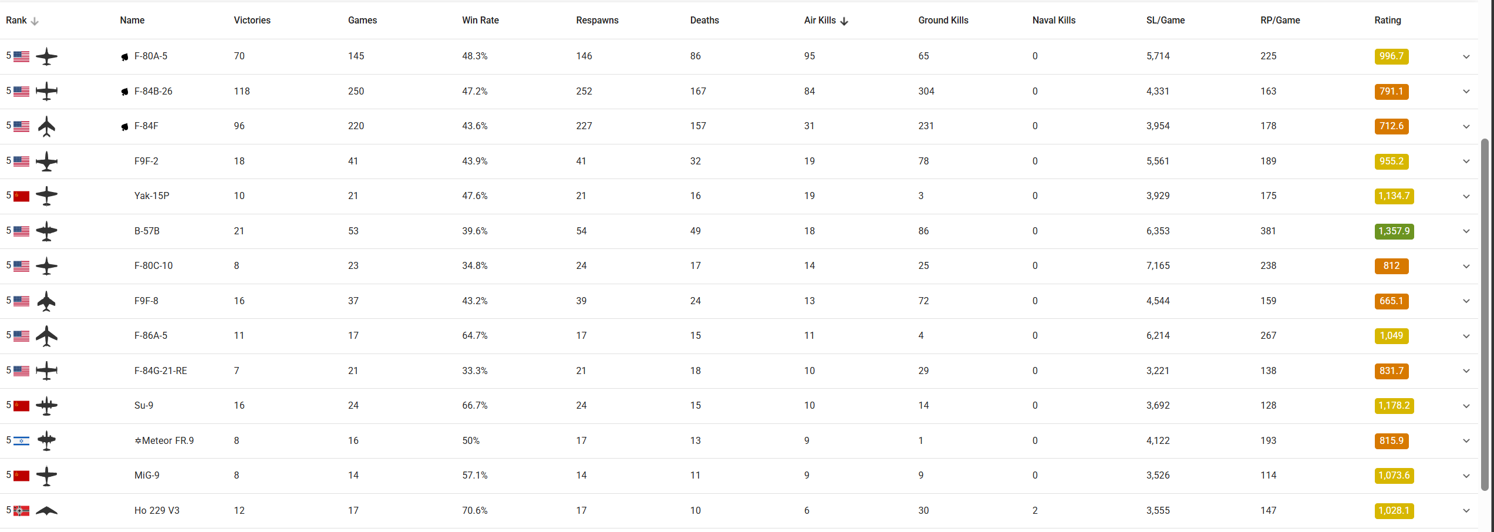The image size is (1494, 532).
Task: Click the F-86A-5 swept-wing jet icon
Action: pos(46,336)
